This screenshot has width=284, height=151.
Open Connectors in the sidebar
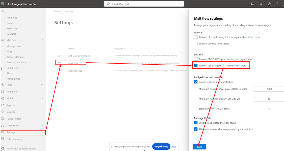(13, 68)
